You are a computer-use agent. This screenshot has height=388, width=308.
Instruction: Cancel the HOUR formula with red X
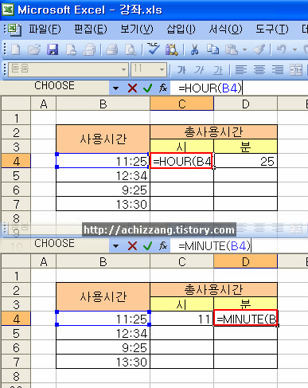(132, 88)
